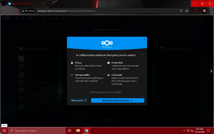
Task: Open Nextcloud unified search icon
Action: click(x=189, y=18)
